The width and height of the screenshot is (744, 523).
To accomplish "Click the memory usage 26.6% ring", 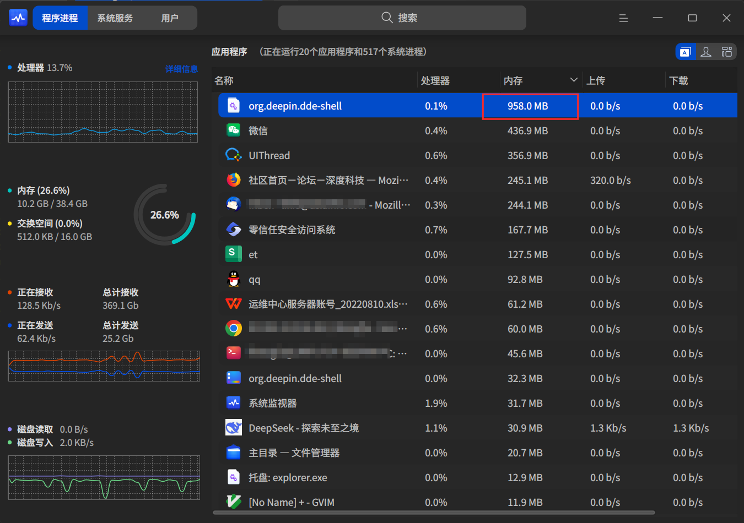I will coord(165,215).
